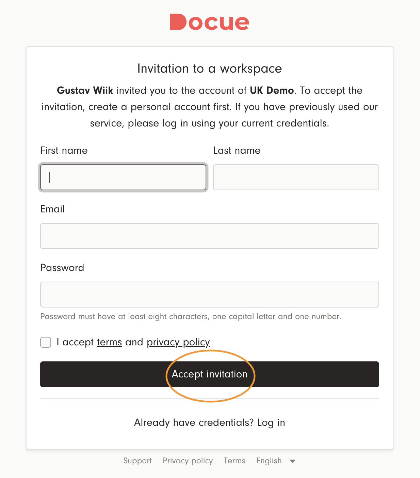Open the footer Terms link
The image size is (420, 478).
click(234, 461)
